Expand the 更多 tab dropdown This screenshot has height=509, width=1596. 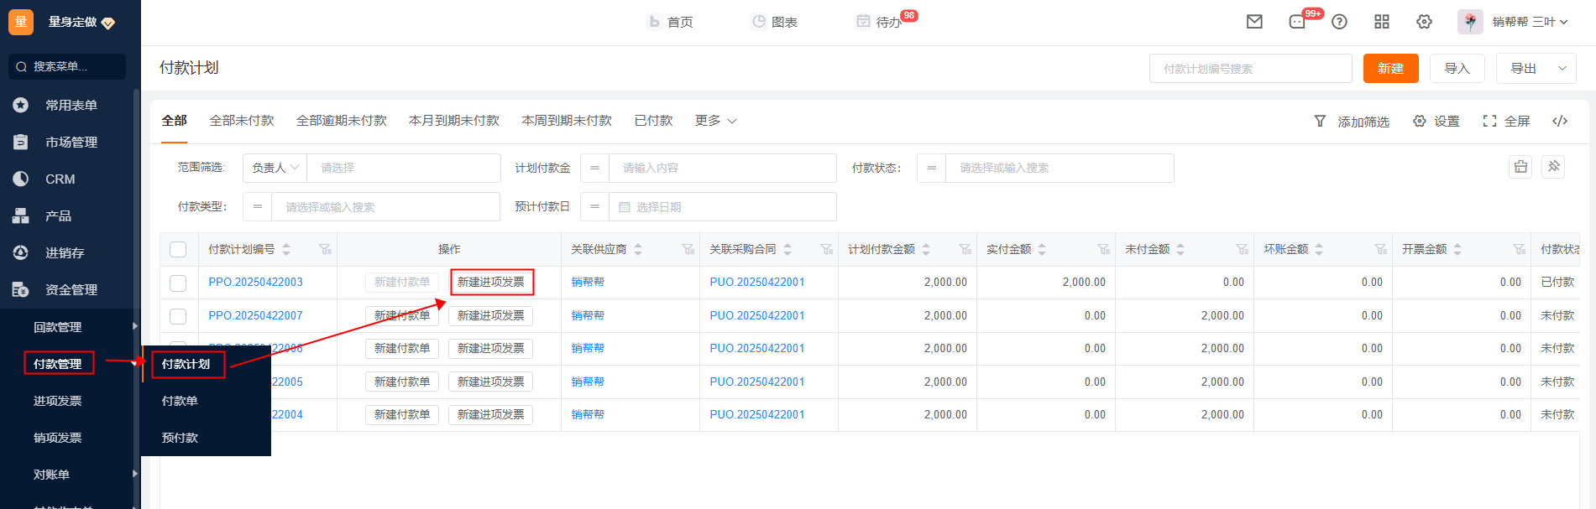716,121
